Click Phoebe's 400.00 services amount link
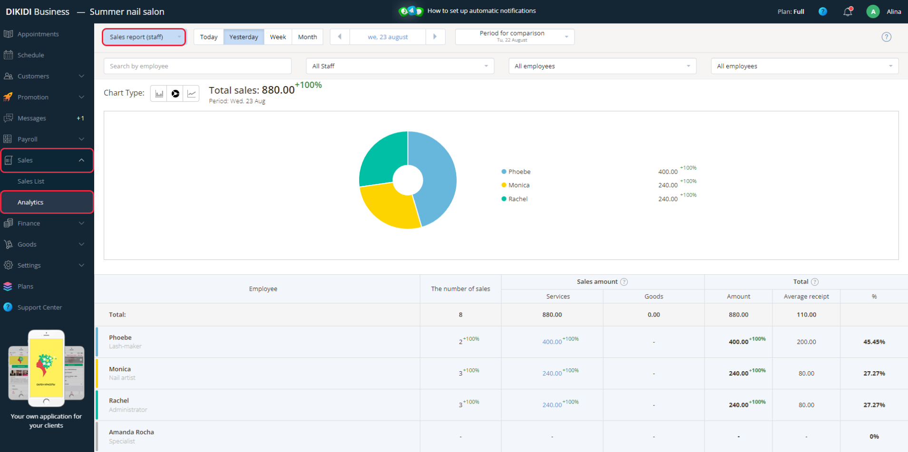Screen dimensions: 908x452 click(552, 342)
